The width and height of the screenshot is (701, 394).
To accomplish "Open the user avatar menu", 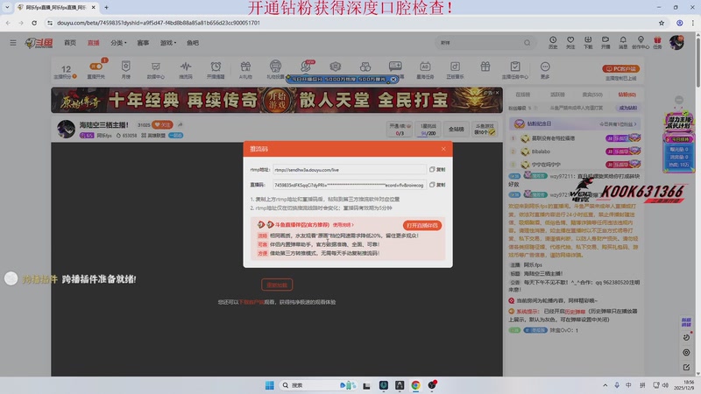I will point(676,42).
